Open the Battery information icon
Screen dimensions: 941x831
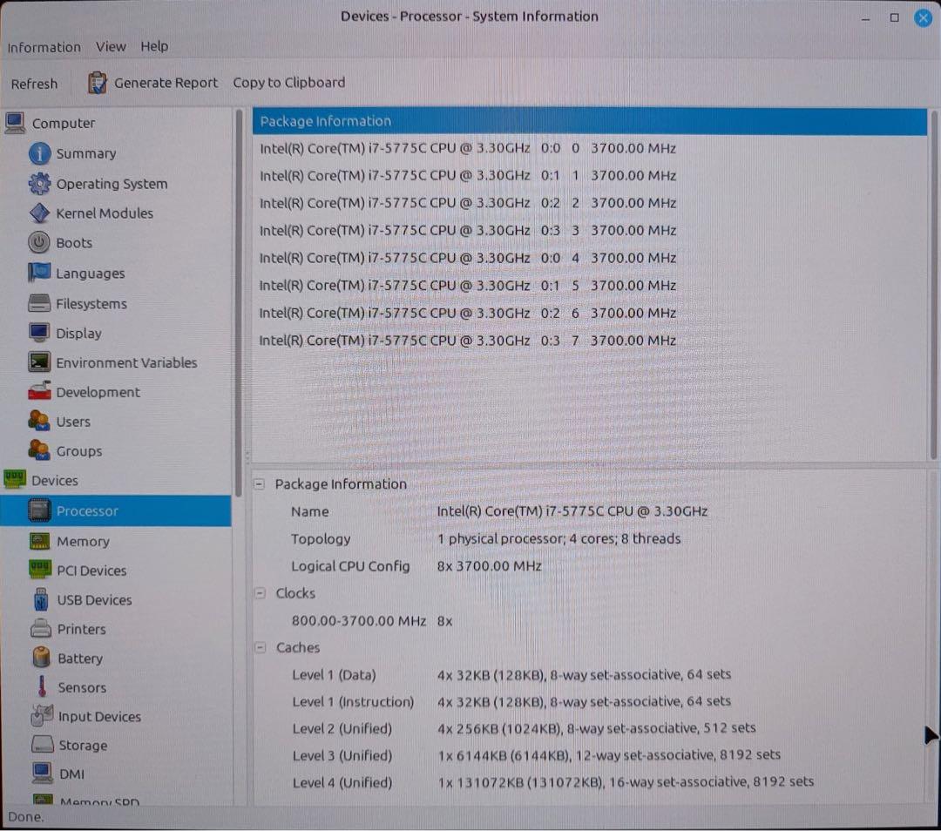(40, 658)
